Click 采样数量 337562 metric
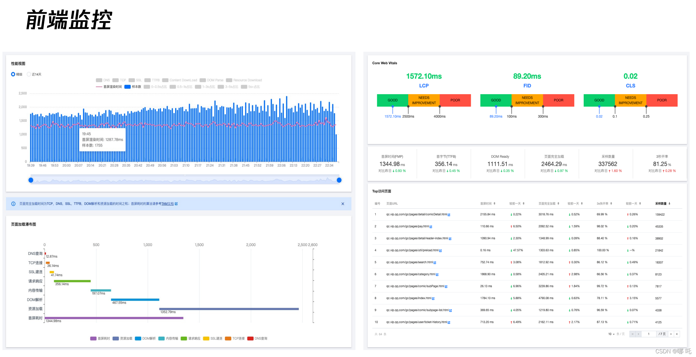 608,164
